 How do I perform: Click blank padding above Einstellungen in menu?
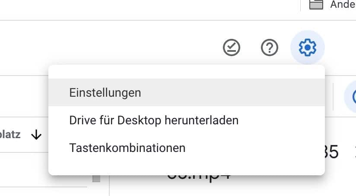[187, 72]
